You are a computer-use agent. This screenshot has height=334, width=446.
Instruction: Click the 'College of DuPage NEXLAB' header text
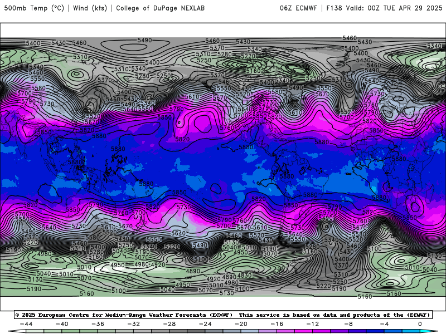click(x=160, y=8)
